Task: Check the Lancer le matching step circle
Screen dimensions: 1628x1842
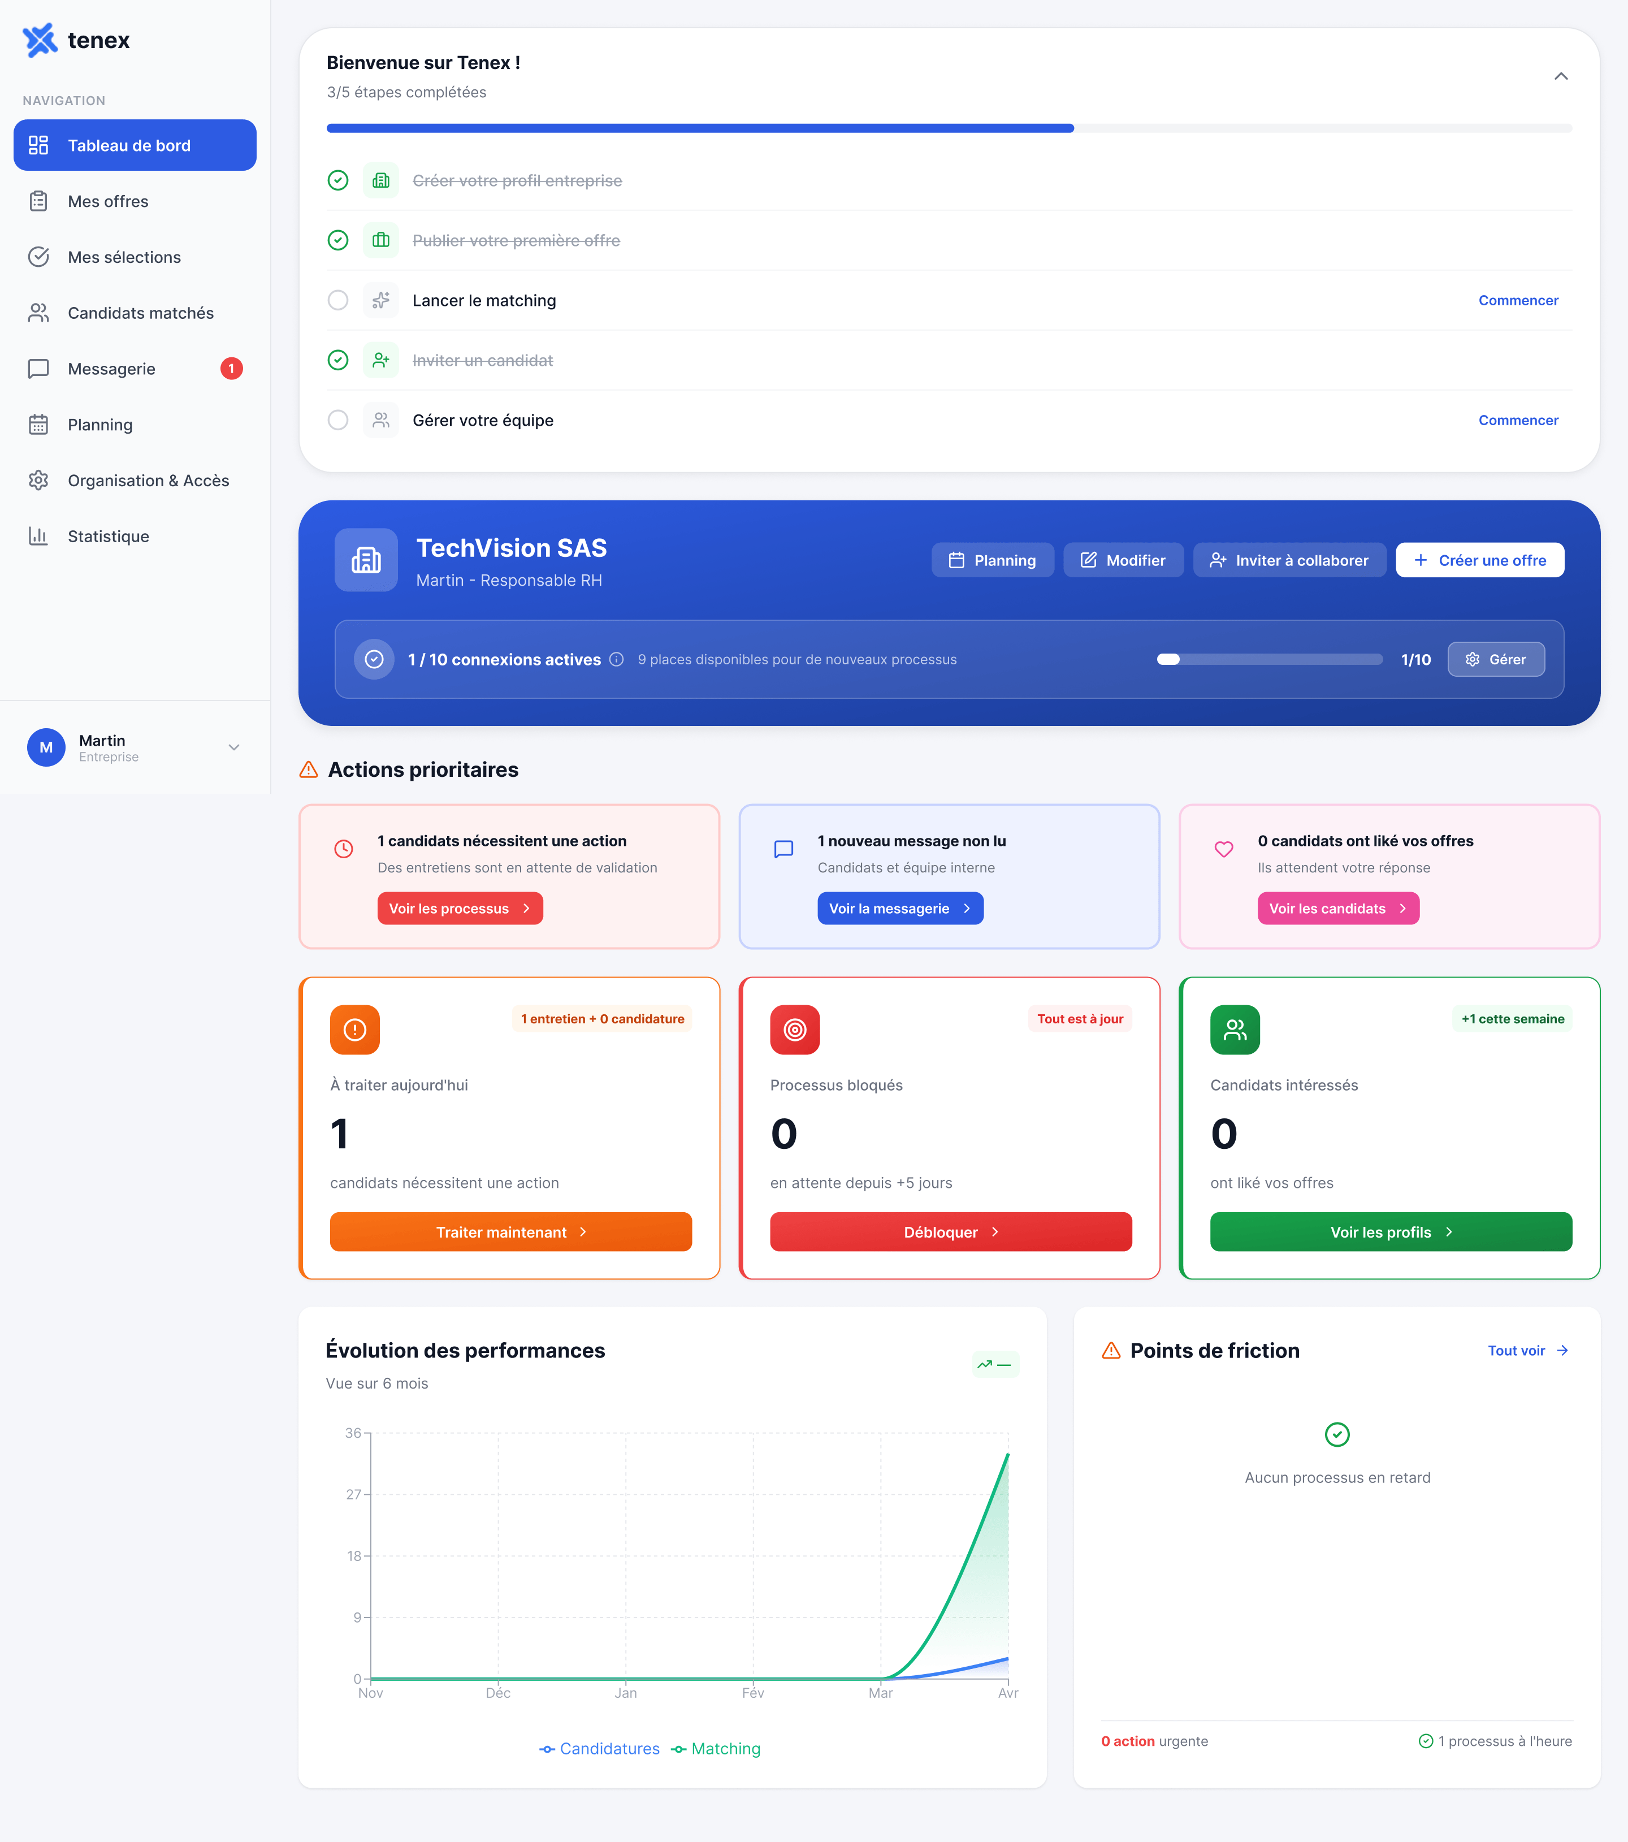Action: [338, 300]
